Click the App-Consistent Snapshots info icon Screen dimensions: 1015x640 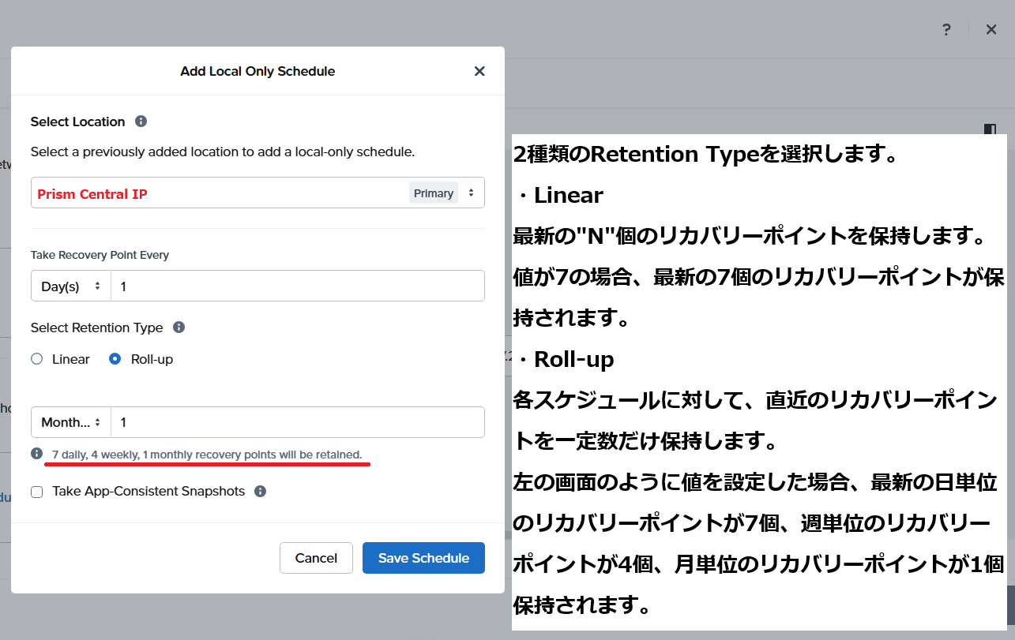pos(260,491)
